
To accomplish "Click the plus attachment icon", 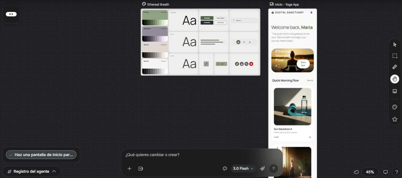I will coord(129,169).
